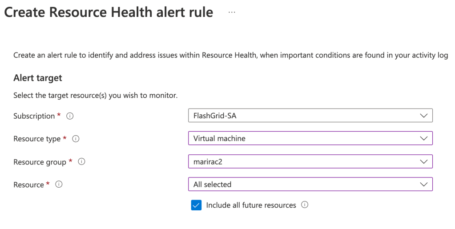Click info icon after Include all future resources
Image resolution: width=455 pixels, height=229 pixels.
(x=305, y=205)
